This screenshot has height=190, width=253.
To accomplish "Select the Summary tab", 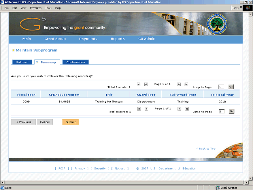I will [x=47, y=62].
